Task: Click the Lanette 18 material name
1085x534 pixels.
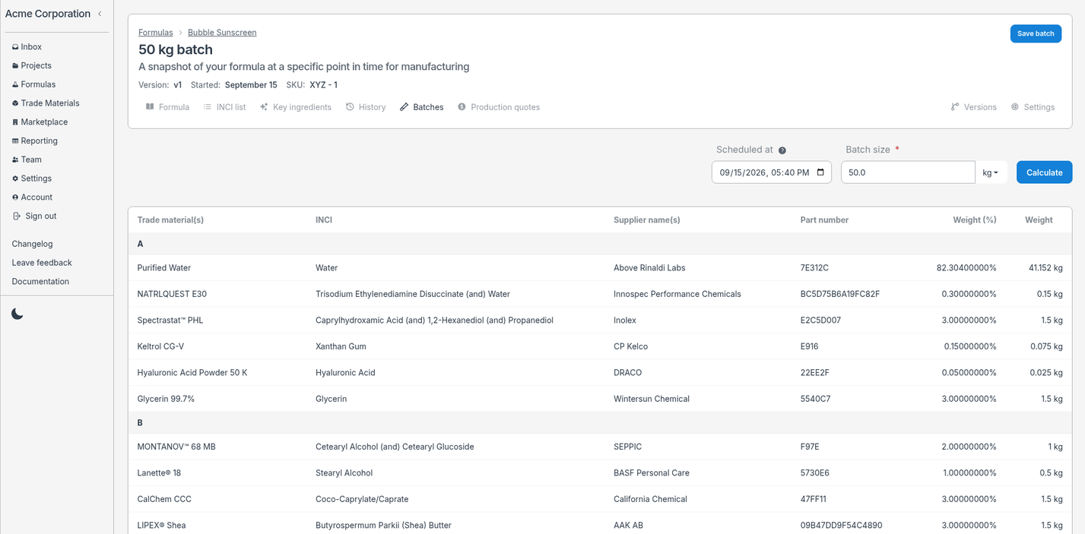Action: tap(159, 473)
